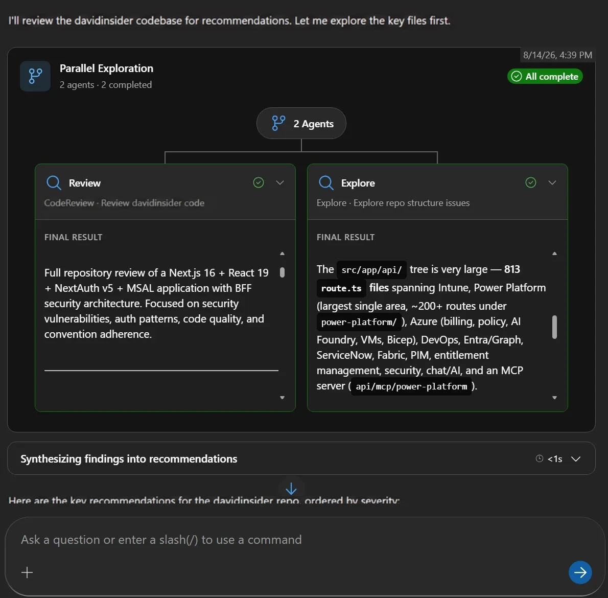
Task: Click the route.ts code snippet
Action: pyautogui.click(x=341, y=288)
